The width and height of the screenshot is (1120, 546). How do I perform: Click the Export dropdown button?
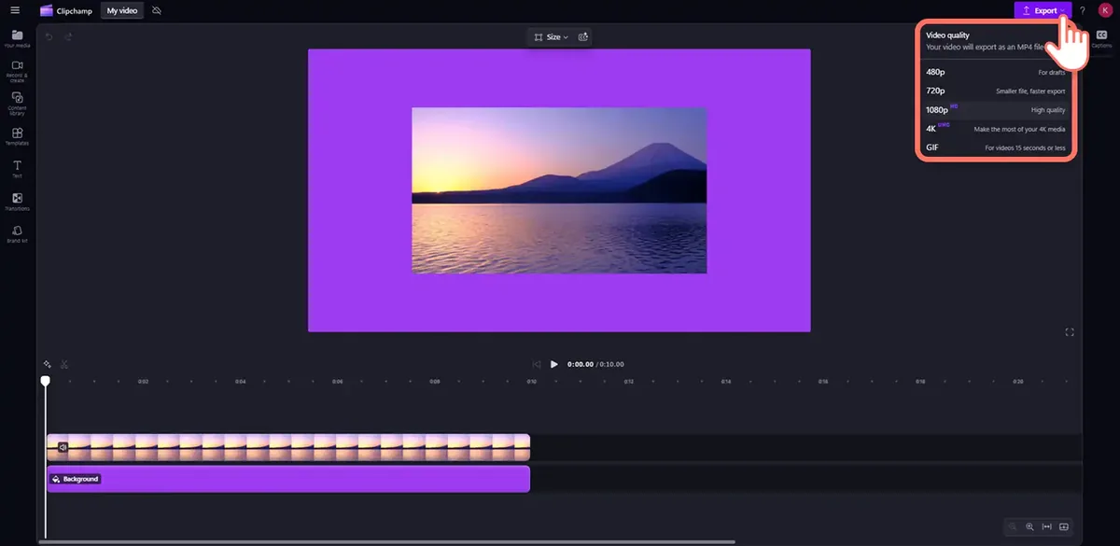1043,10
